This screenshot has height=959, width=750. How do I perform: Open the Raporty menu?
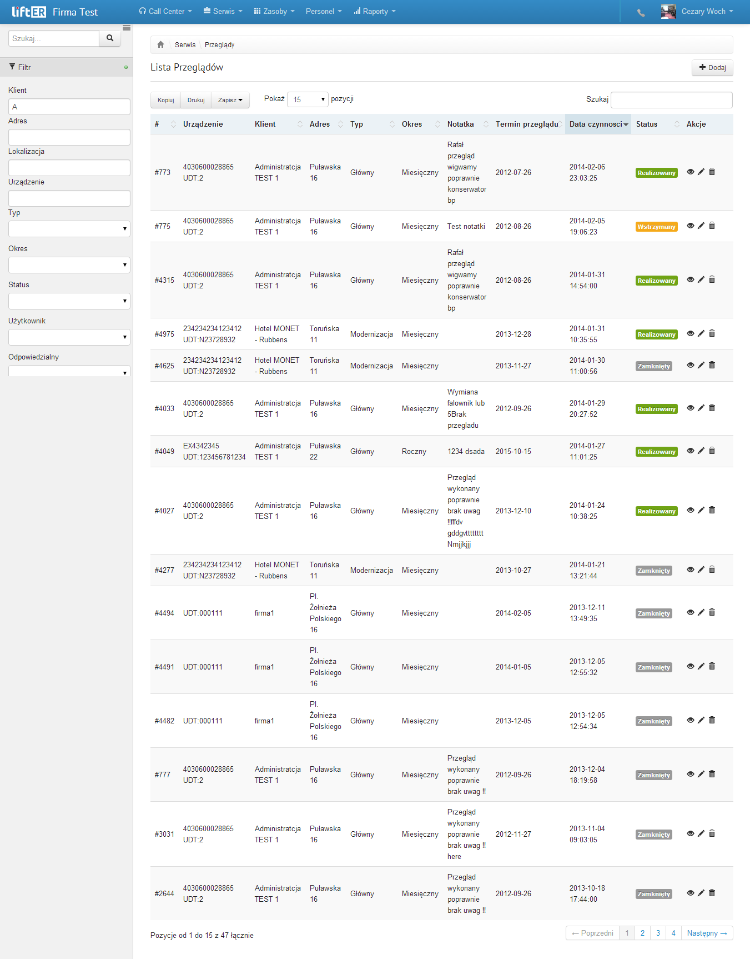tap(375, 11)
